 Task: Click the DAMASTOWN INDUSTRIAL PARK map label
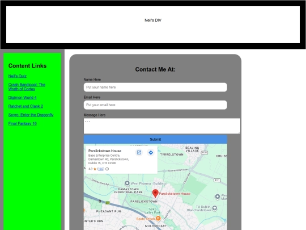pyautogui.click(x=129, y=191)
